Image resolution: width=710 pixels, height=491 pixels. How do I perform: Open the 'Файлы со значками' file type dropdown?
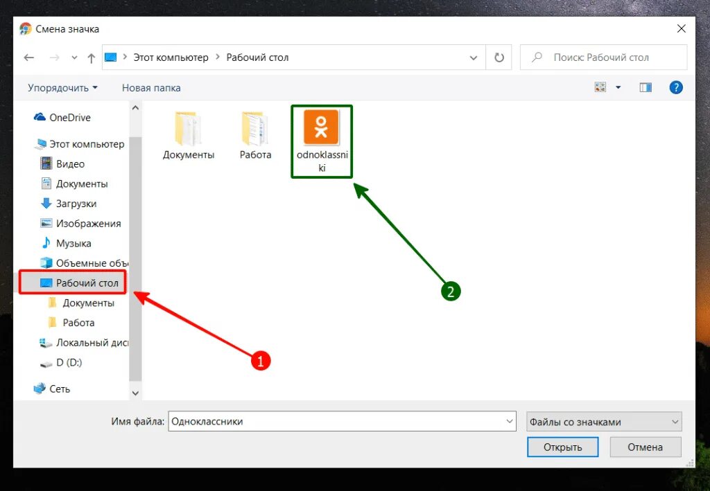[604, 422]
